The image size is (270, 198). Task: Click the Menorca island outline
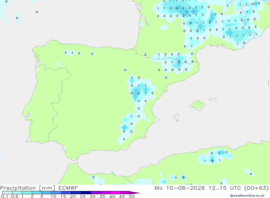point(213,100)
